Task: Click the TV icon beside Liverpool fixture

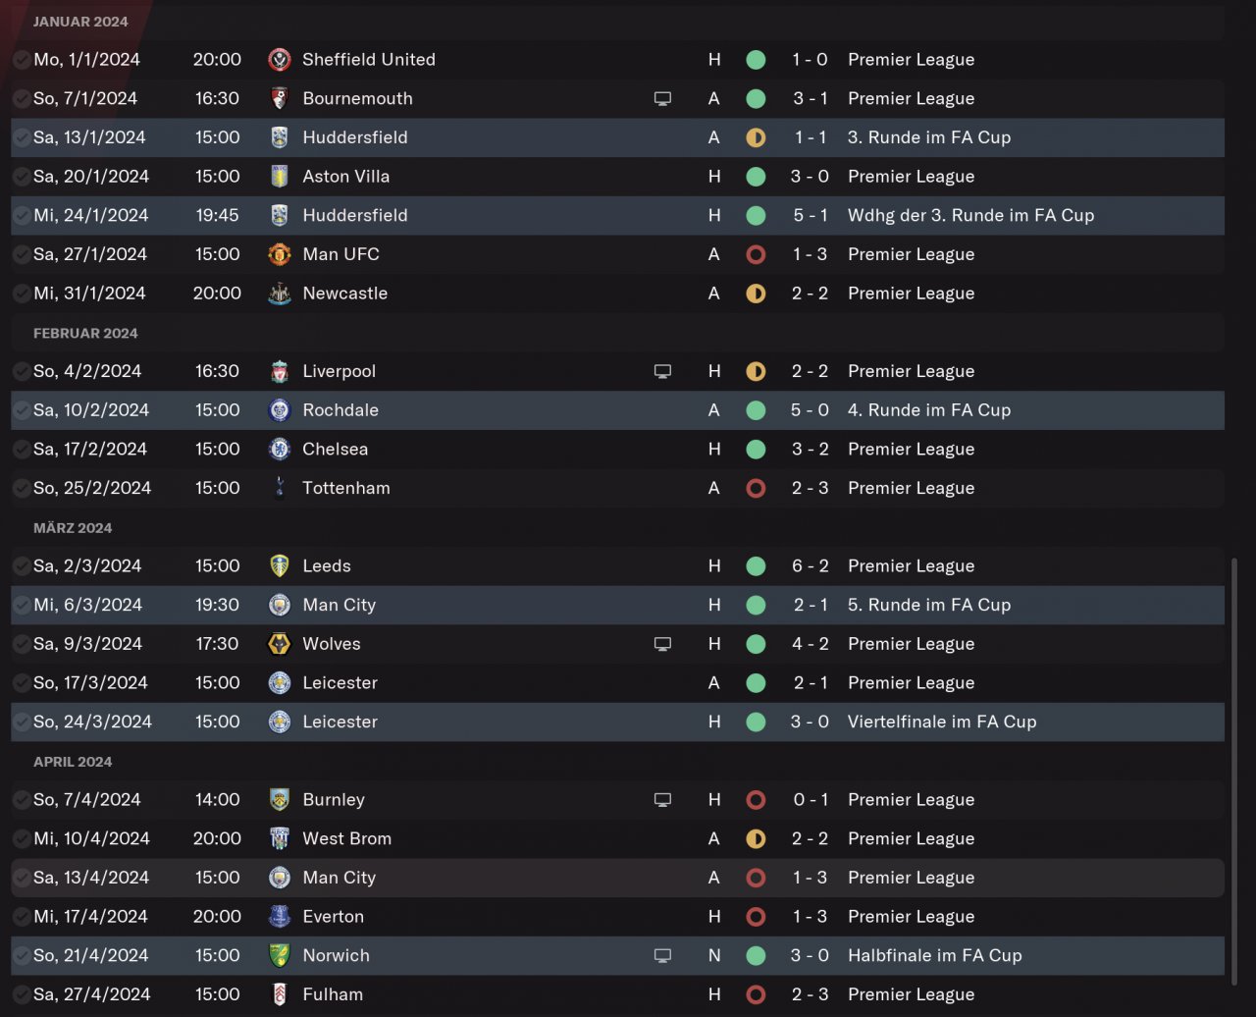Action: [x=662, y=372]
